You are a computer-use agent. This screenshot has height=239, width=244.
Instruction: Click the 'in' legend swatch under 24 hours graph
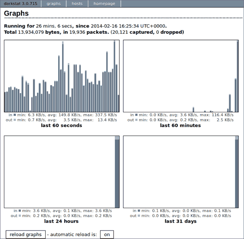click(20, 211)
